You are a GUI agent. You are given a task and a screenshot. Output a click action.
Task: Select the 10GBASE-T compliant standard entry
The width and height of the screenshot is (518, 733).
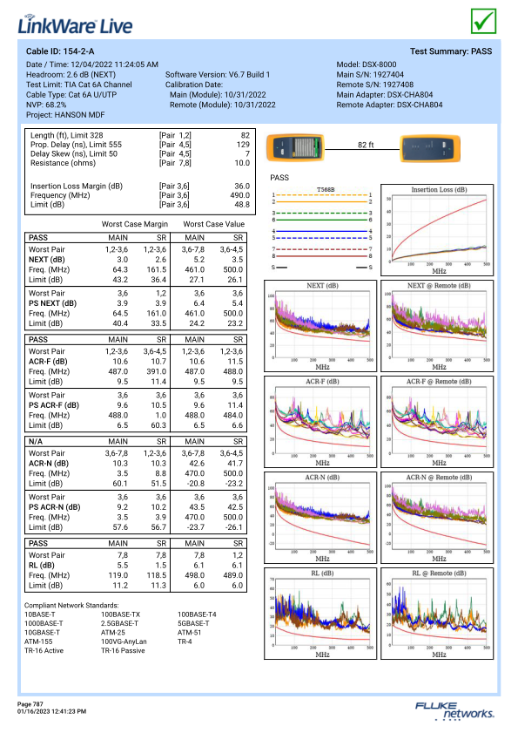tap(42, 633)
